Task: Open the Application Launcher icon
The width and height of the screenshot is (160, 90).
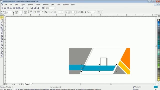Action: [x=38, y=8]
